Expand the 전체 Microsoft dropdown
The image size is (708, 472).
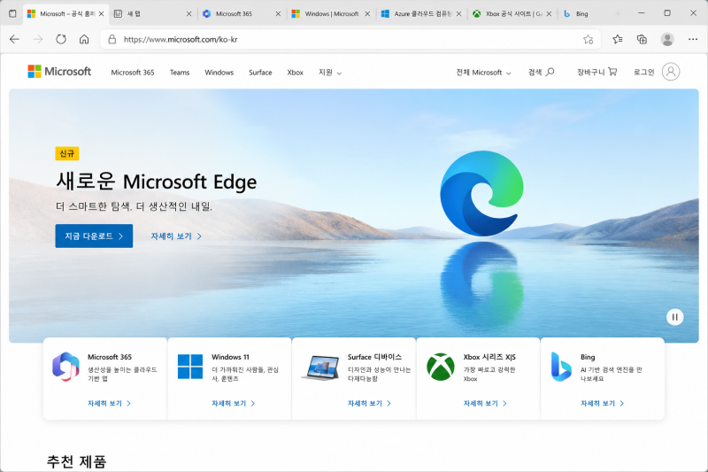pos(483,73)
